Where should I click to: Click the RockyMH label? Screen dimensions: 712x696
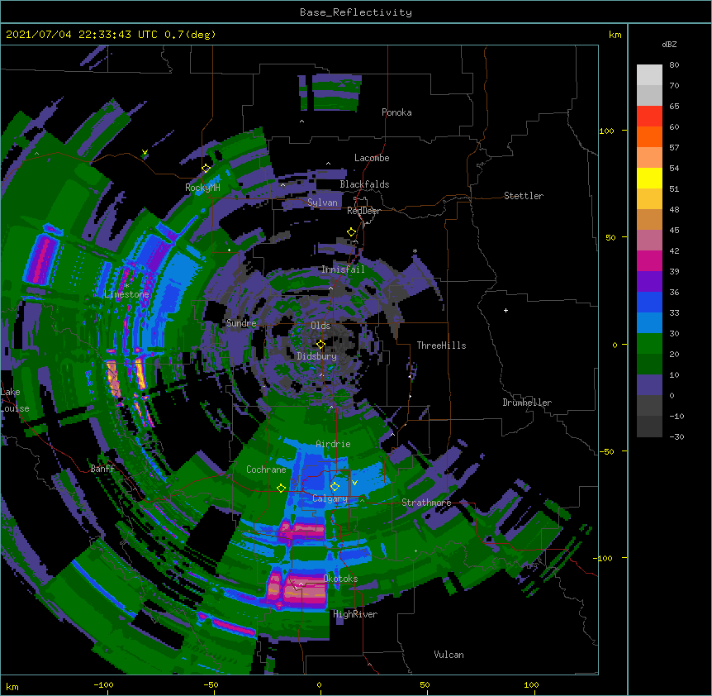[202, 188]
